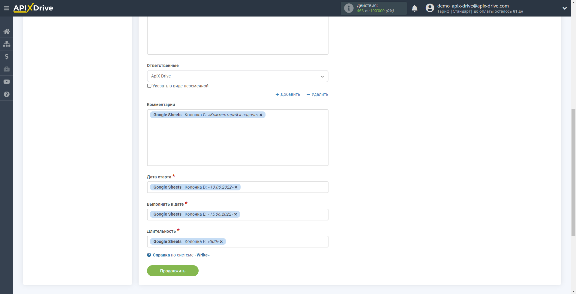576x294 pixels.
Task: Click the Действия counter text
Action: click(x=375, y=8)
